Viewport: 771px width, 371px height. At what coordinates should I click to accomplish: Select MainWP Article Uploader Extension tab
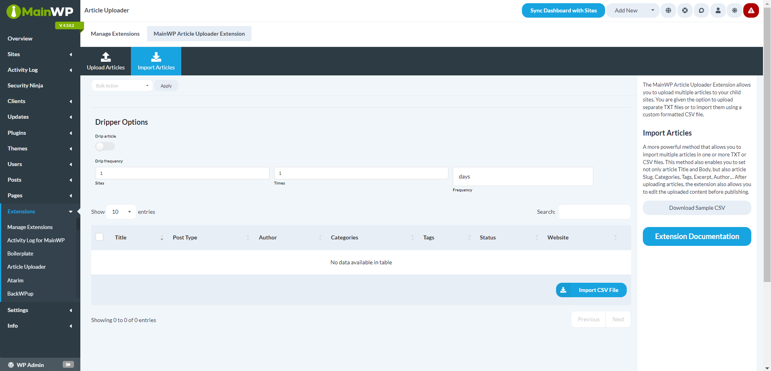pyautogui.click(x=199, y=34)
